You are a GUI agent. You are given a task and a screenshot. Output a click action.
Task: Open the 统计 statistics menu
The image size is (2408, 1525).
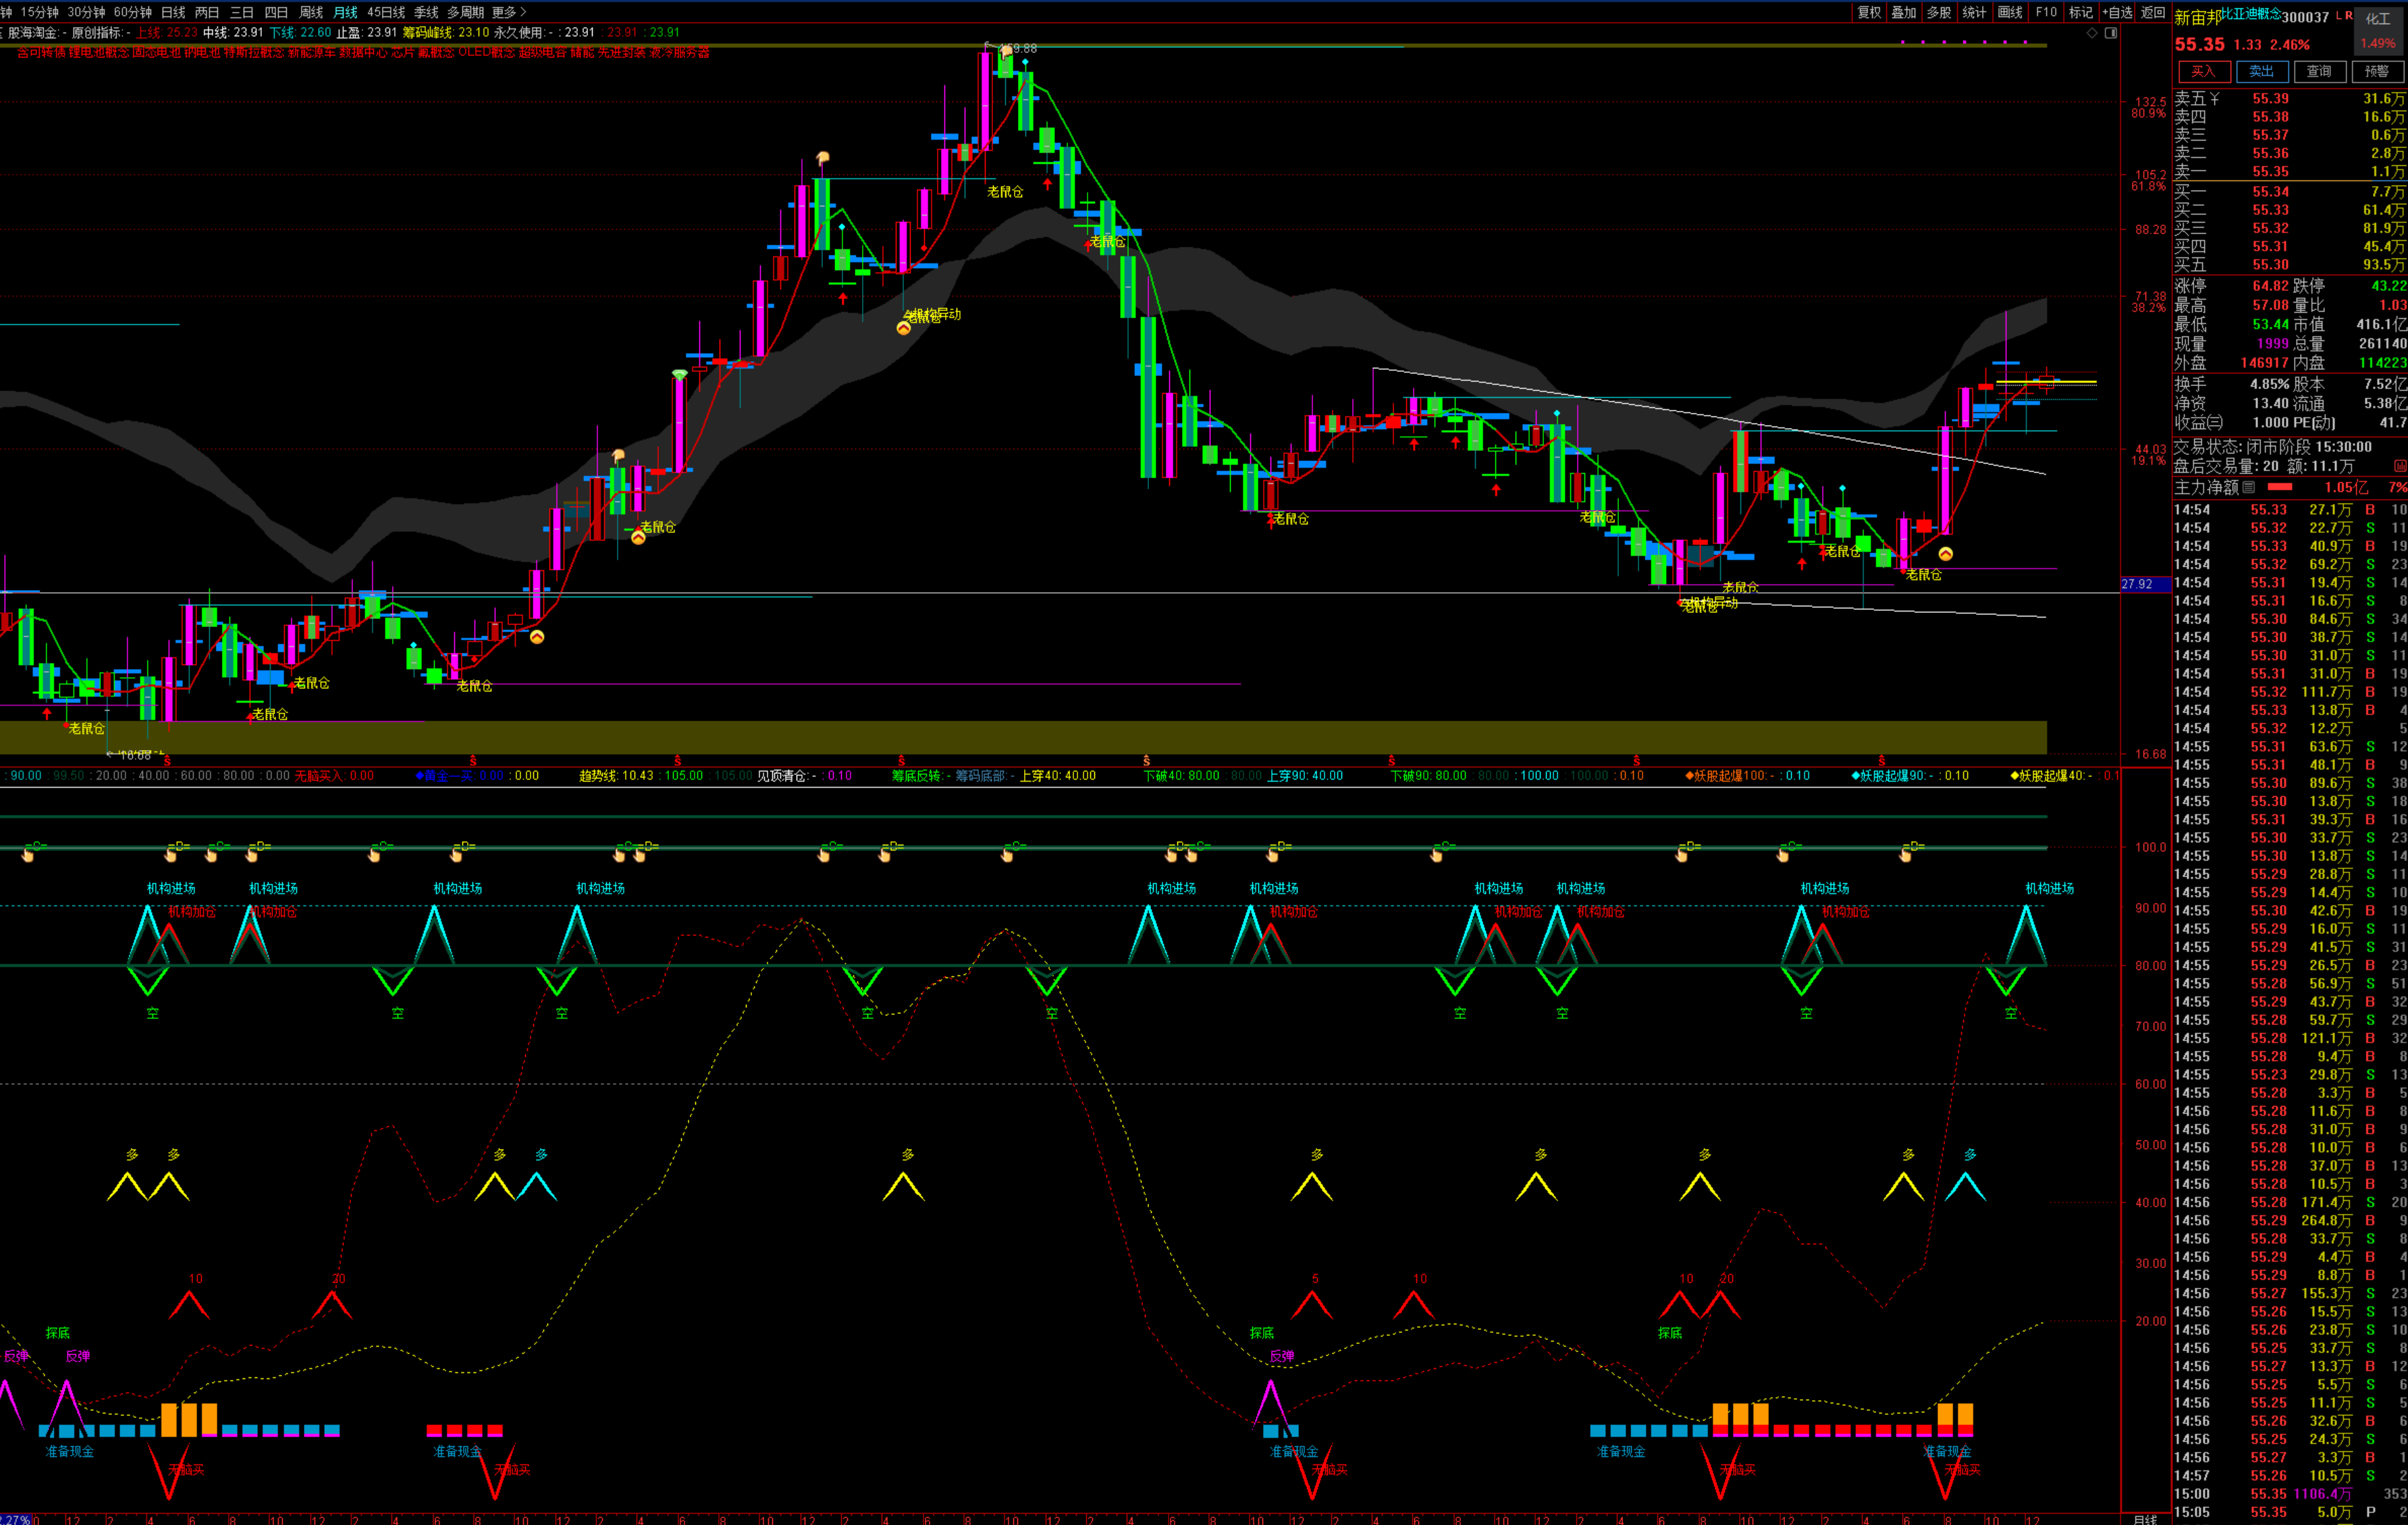tap(1974, 12)
